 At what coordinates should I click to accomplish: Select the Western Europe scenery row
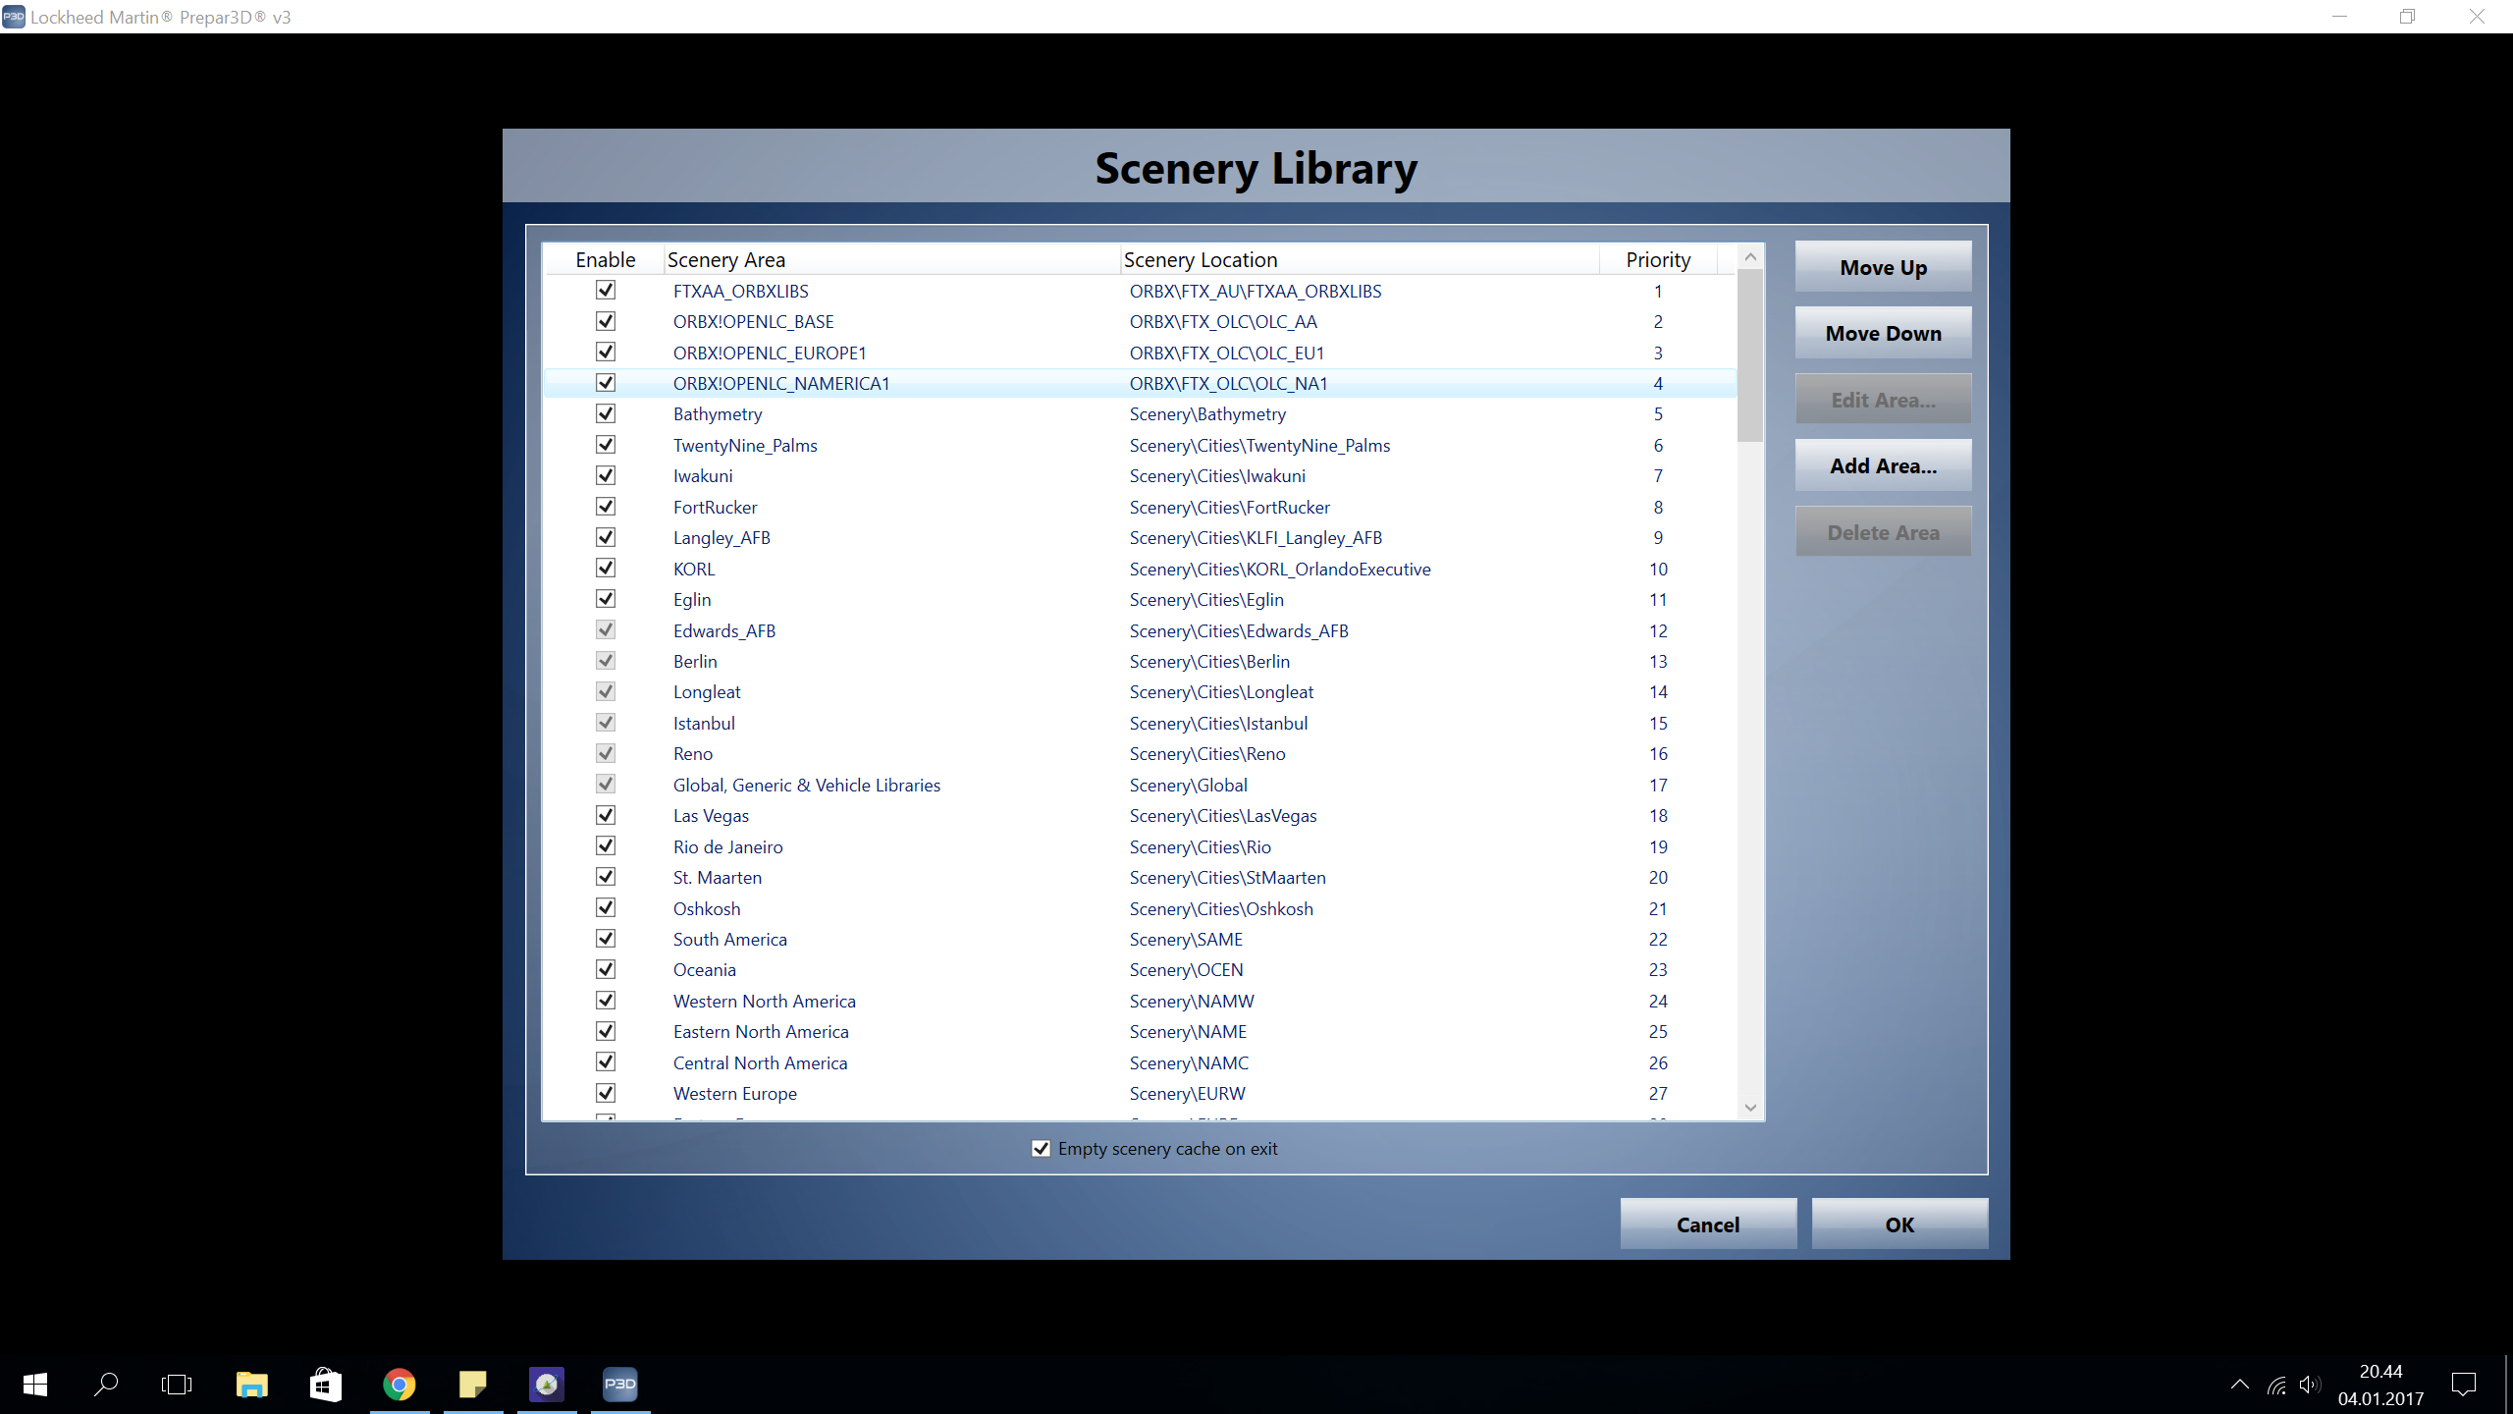[x=1140, y=1093]
